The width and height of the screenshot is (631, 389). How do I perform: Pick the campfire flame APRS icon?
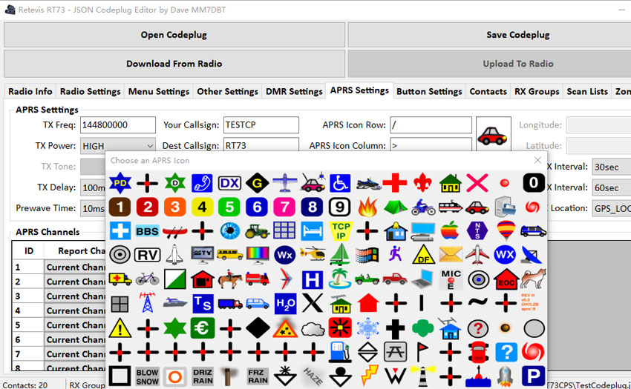coord(367,207)
